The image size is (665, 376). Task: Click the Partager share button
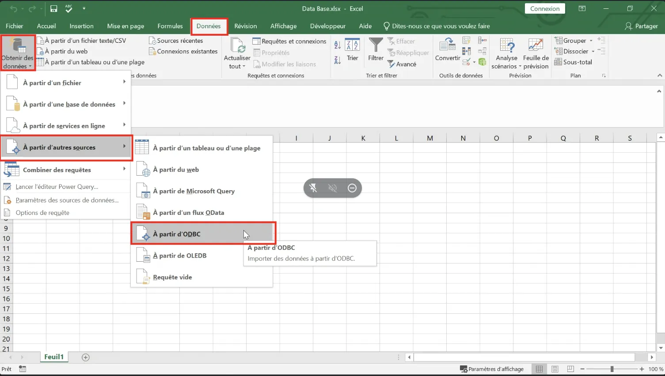tap(642, 26)
